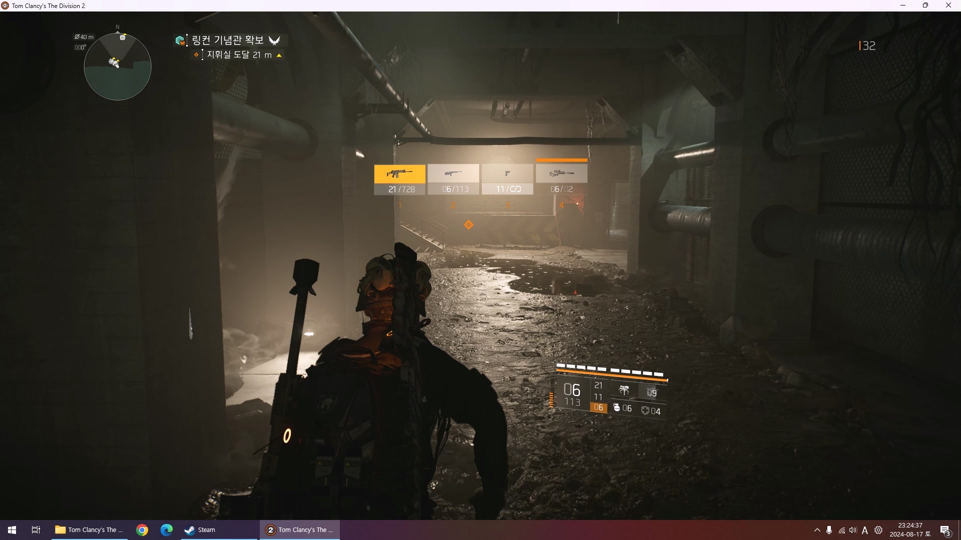Open the volume control in tray
The width and height of the screenshot is (961, 540).
tap(853, 530)
